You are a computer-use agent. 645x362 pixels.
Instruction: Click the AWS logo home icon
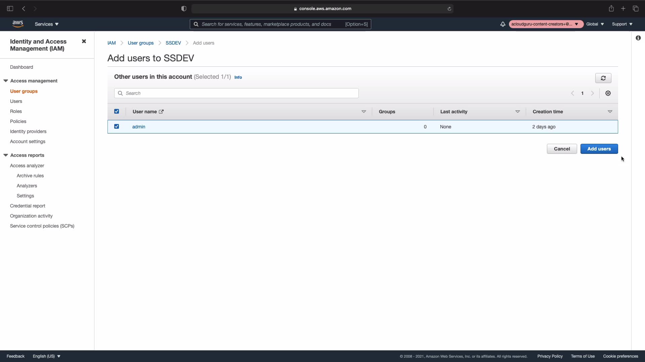pyautogui.click(x=18, y=24)
